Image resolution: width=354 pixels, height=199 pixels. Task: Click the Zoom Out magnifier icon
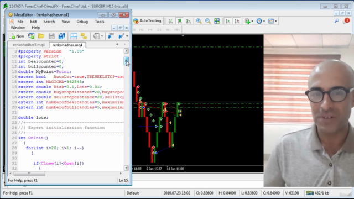208,21
